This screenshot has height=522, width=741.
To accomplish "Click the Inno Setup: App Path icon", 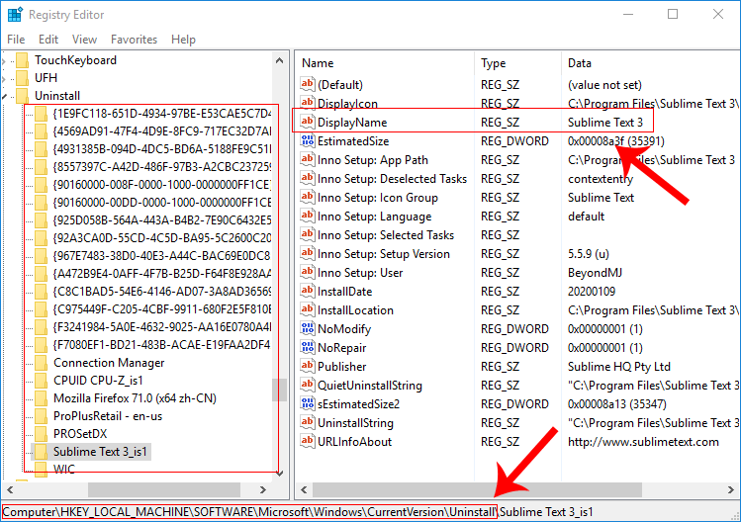I will click(307, 159).
